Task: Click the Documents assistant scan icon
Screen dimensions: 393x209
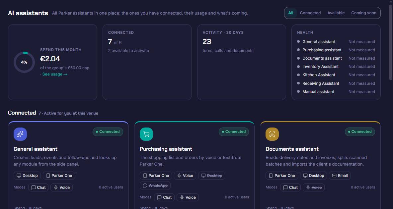Action: (272, 134)
